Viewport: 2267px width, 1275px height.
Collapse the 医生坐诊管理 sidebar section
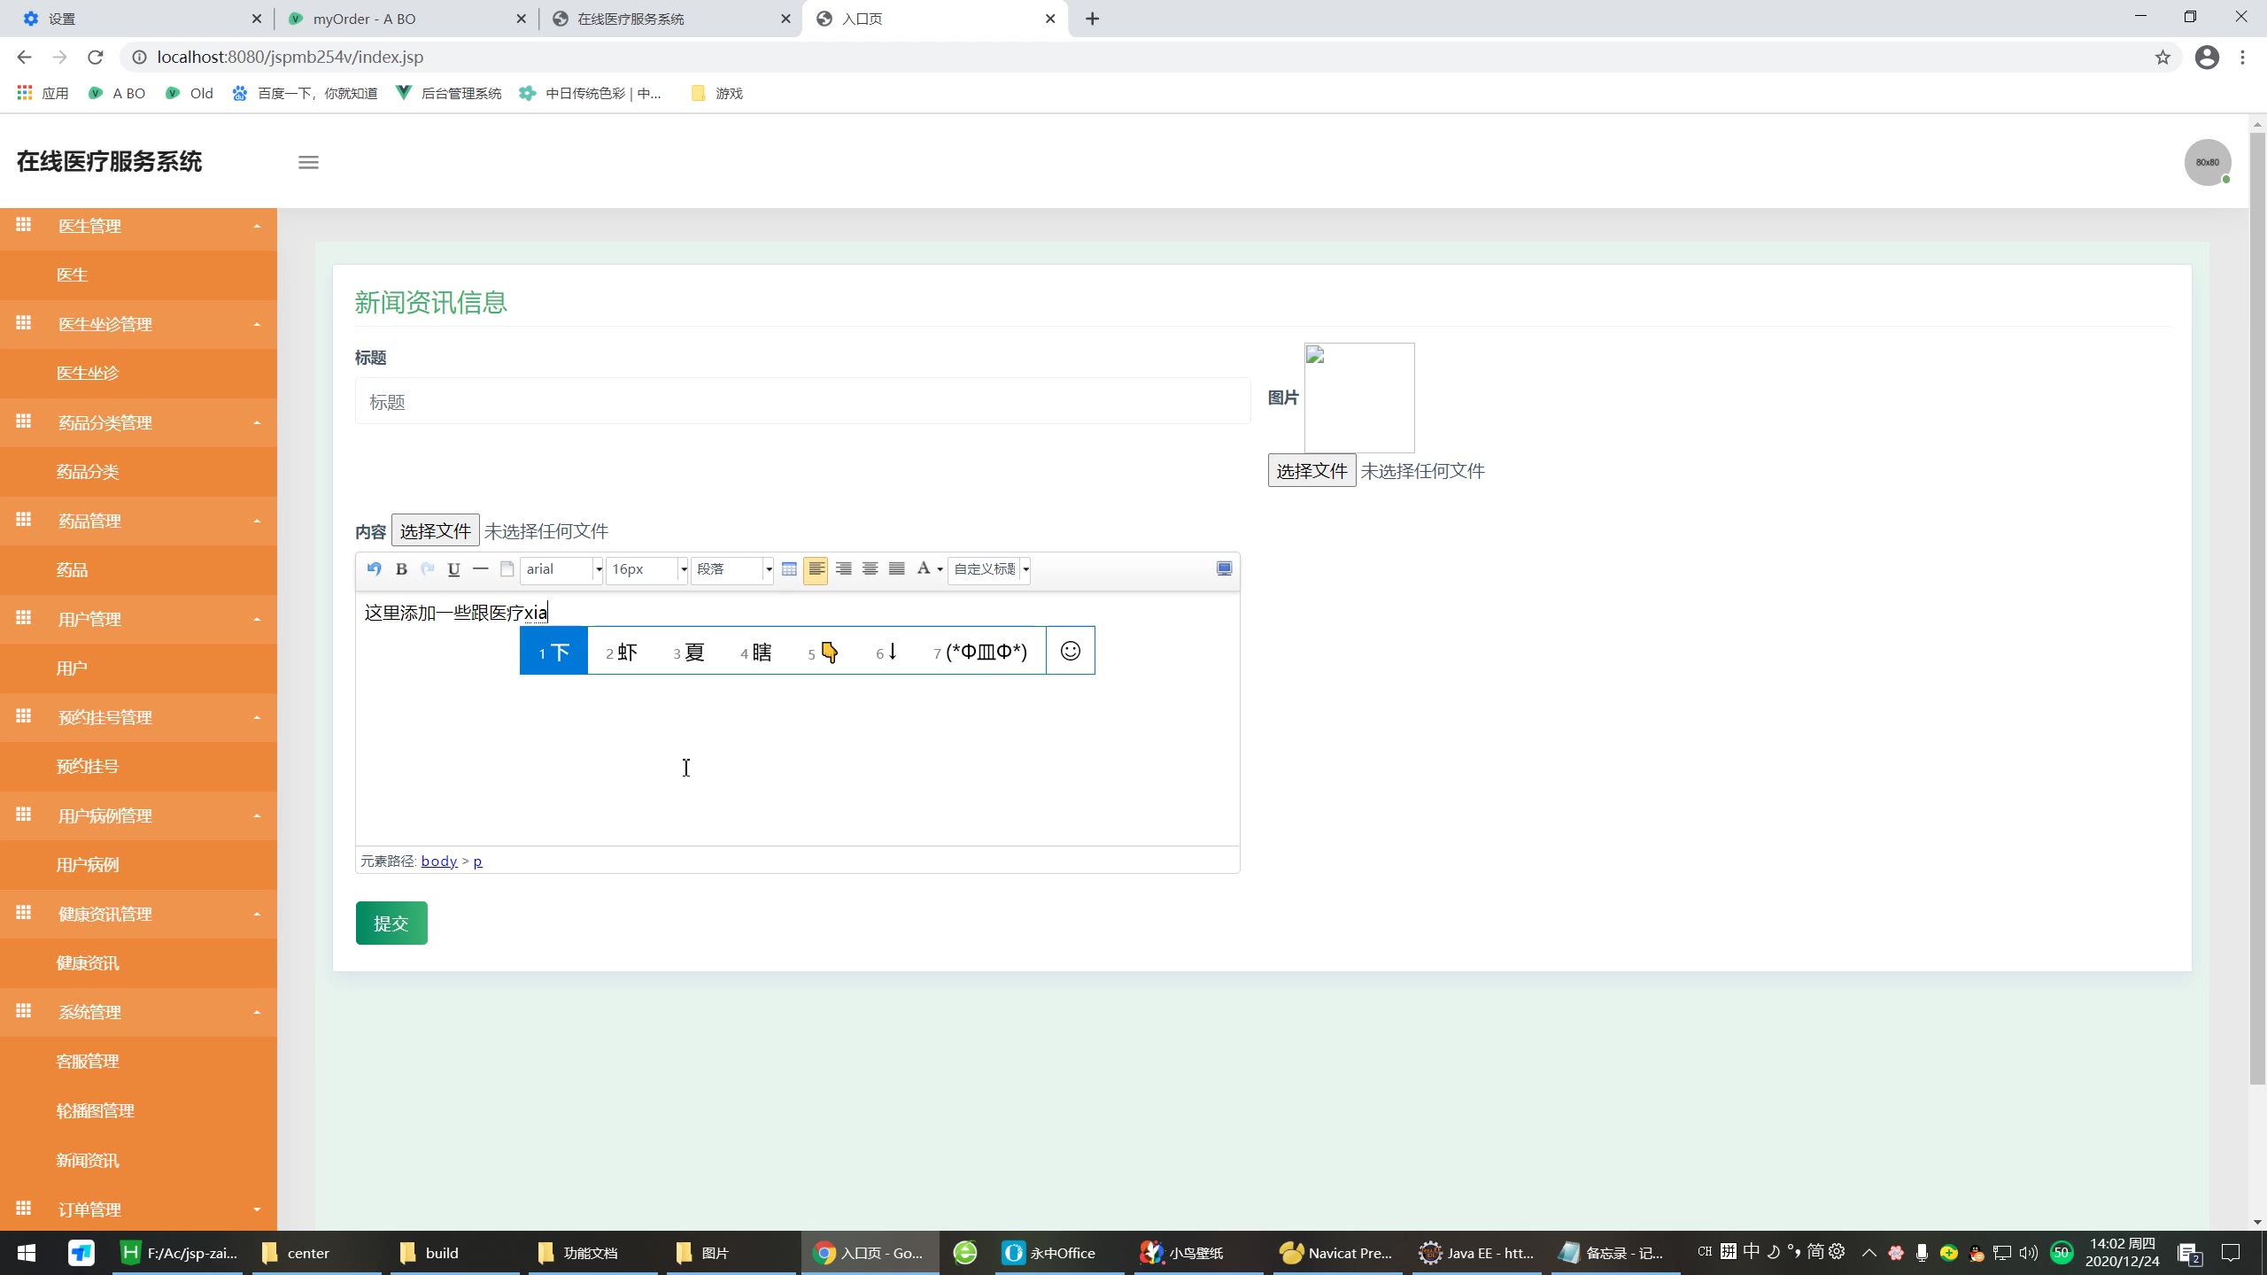click(x=138, y=324)
